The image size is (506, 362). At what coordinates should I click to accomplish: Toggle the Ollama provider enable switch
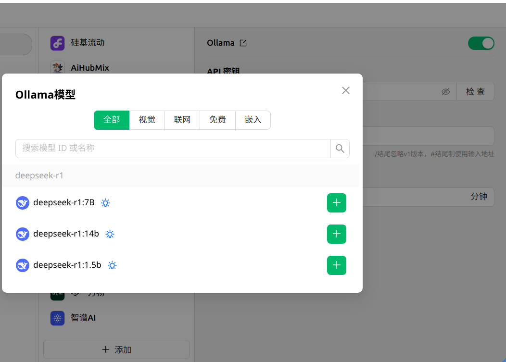[481, 43]
